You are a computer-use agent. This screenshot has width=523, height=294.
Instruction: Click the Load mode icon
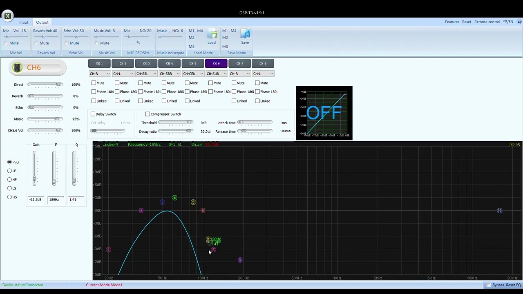pyautogui.click(x=212, y=34)
